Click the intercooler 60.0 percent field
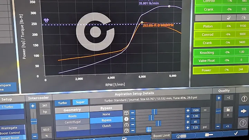Viewport: 249px width, 140px height. tap(46, 130)
